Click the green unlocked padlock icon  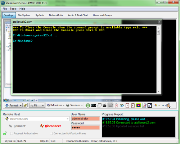5,133
